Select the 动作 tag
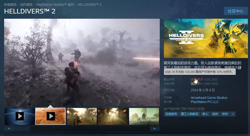The height and width of the screenshot is (136, 250). coord(215,114)
